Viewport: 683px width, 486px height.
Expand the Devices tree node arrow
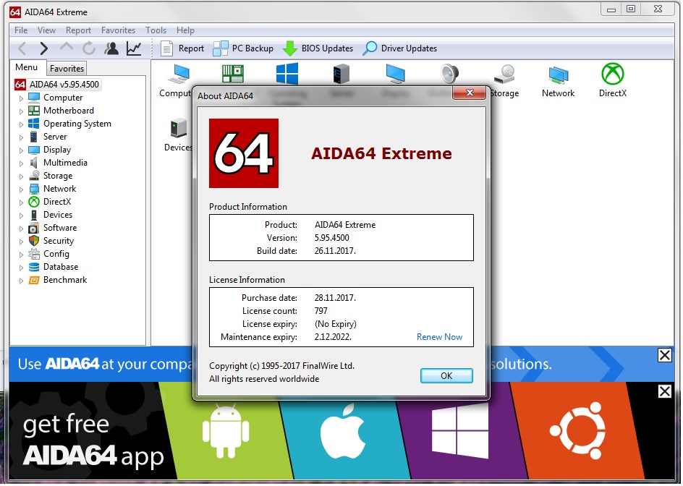click(x=21, y=216)
